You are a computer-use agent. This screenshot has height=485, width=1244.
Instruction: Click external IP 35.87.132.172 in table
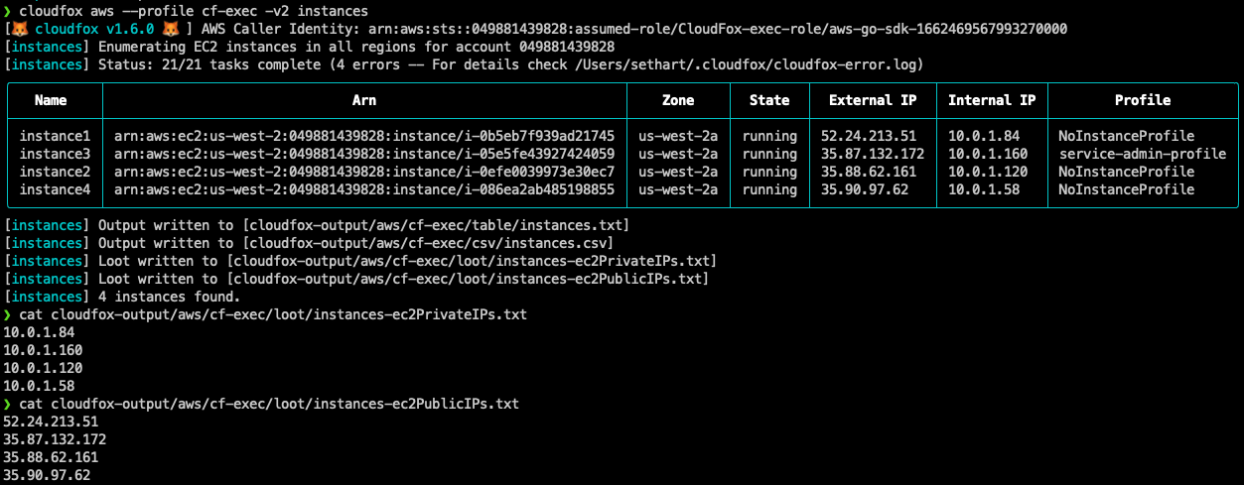[873, 154]
